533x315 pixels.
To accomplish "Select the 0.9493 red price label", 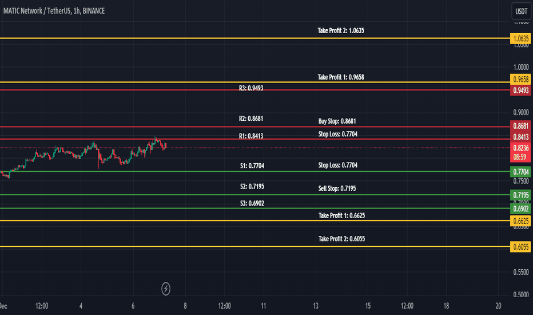I will [x=520, y=90].
